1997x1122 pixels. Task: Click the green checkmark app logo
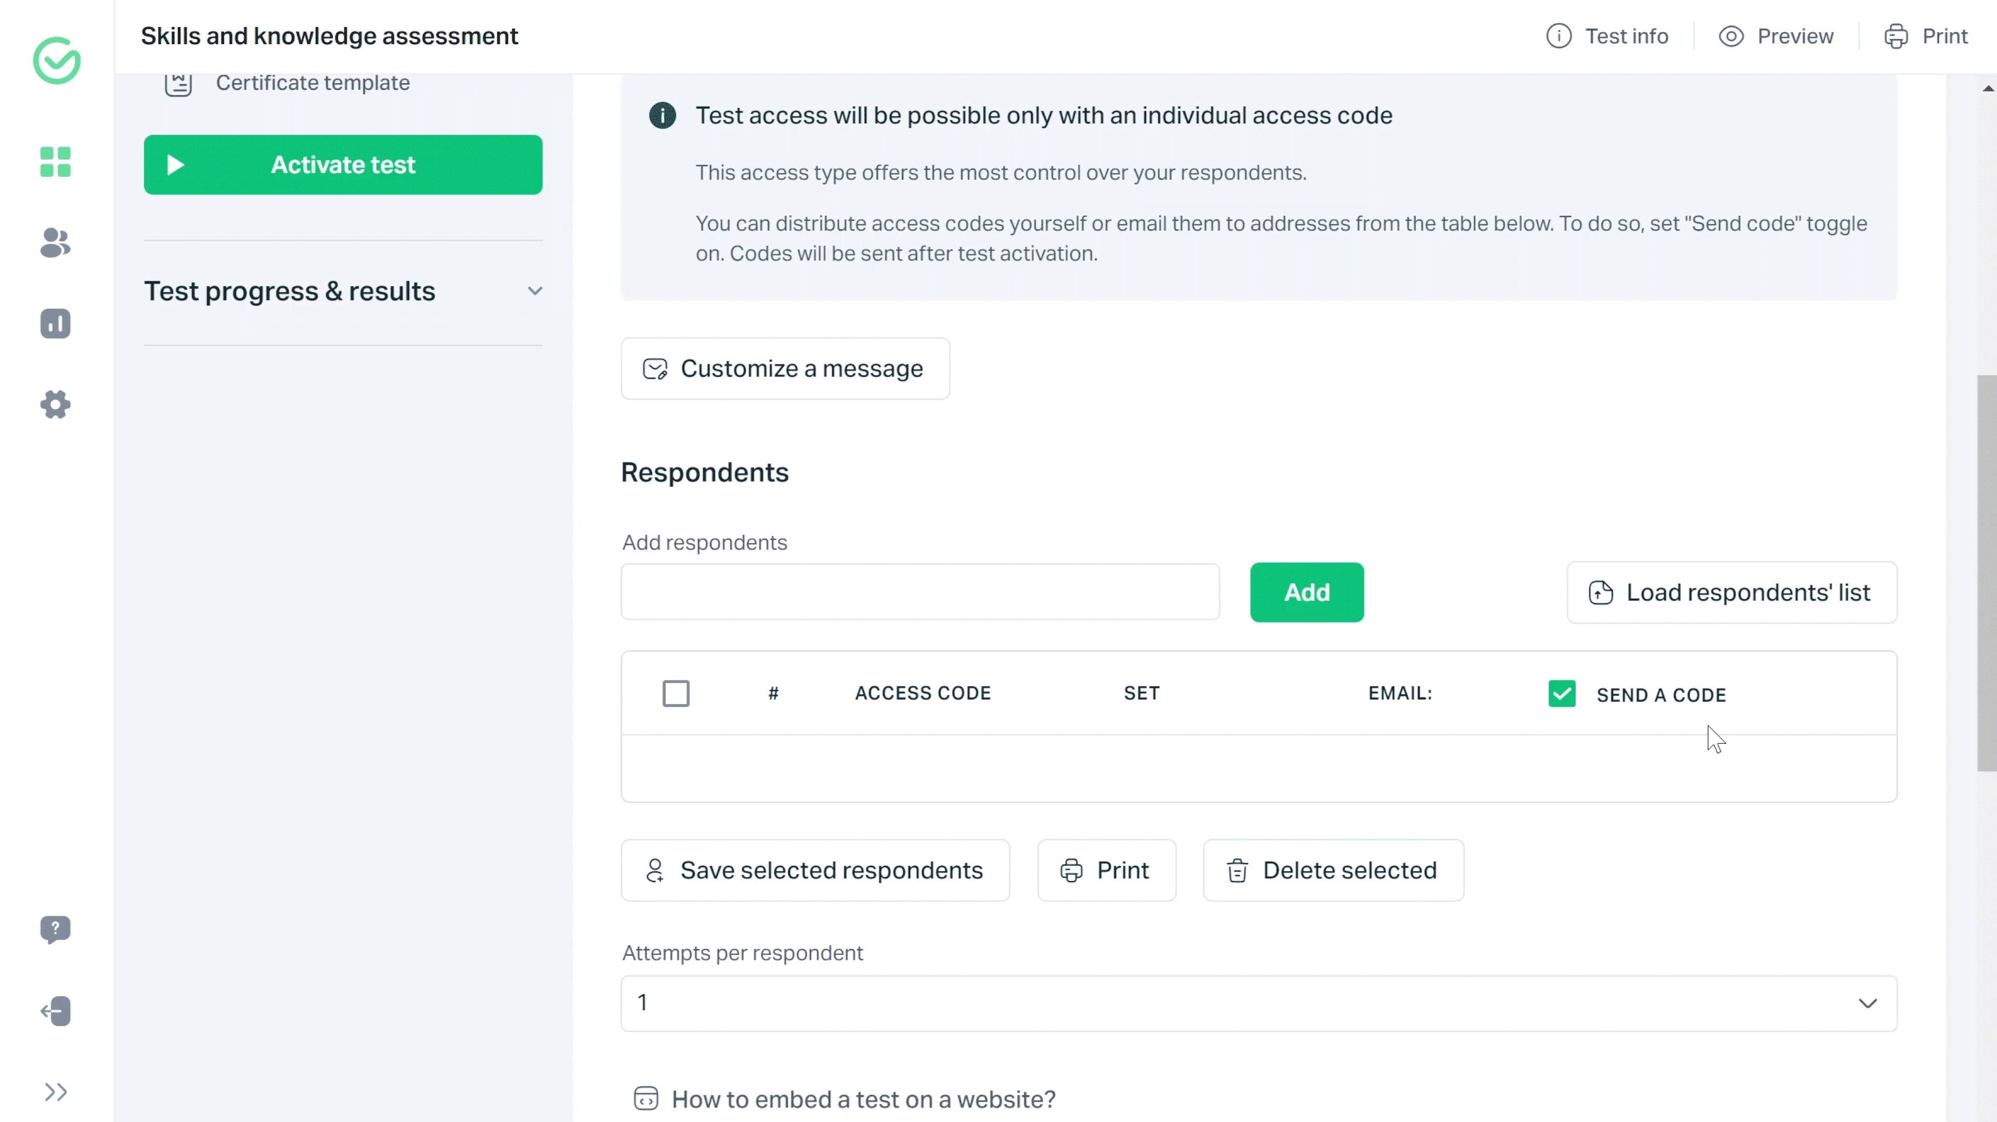pos(57,60)
